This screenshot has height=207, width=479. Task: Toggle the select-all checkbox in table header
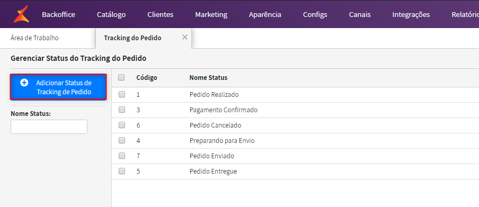tap(121, 77)
